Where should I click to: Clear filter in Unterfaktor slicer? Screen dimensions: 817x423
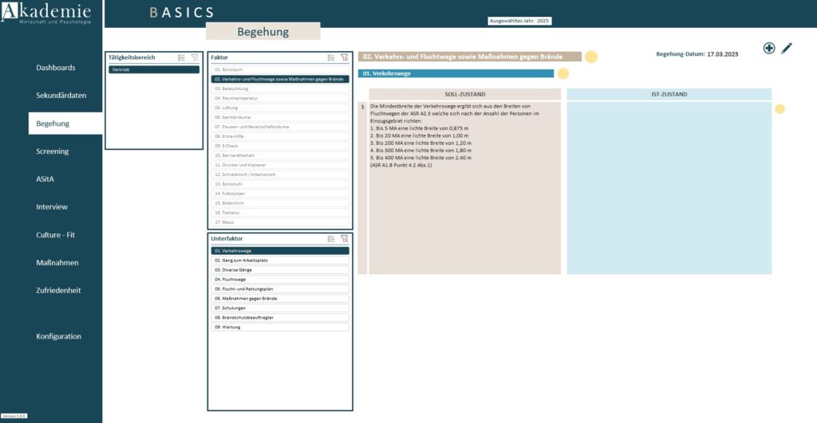tap(344, 238)
